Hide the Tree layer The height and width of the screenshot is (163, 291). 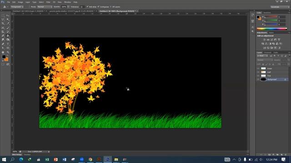(258, 76)
